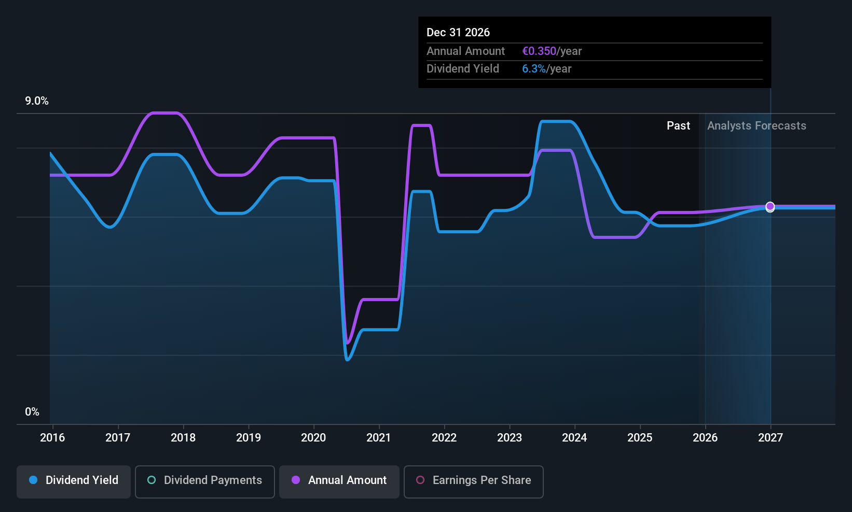The width and height of the screenshot is (852, 512).
Task: Click the pink ring beside Earnings Per Share
Action: pos(420,480)
